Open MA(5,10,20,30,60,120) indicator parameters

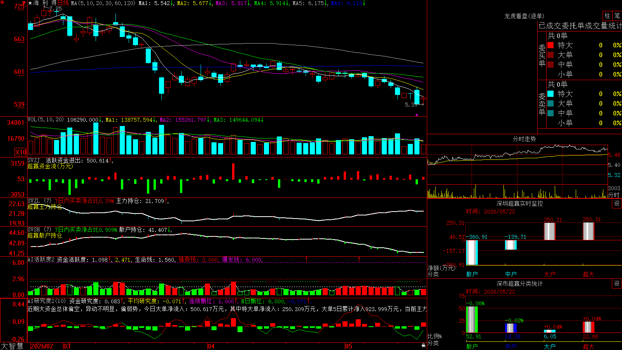(103, 3)
